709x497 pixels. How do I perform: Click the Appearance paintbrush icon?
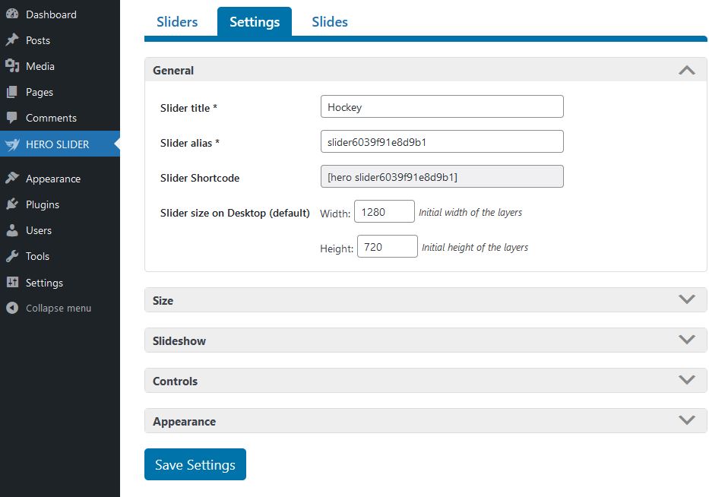12,178
